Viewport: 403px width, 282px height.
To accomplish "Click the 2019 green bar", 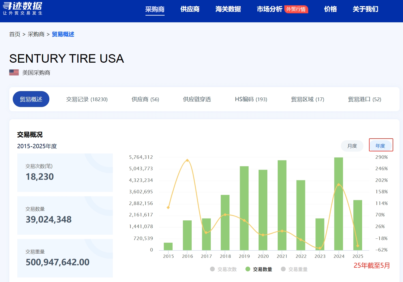I will click(244, 208).
